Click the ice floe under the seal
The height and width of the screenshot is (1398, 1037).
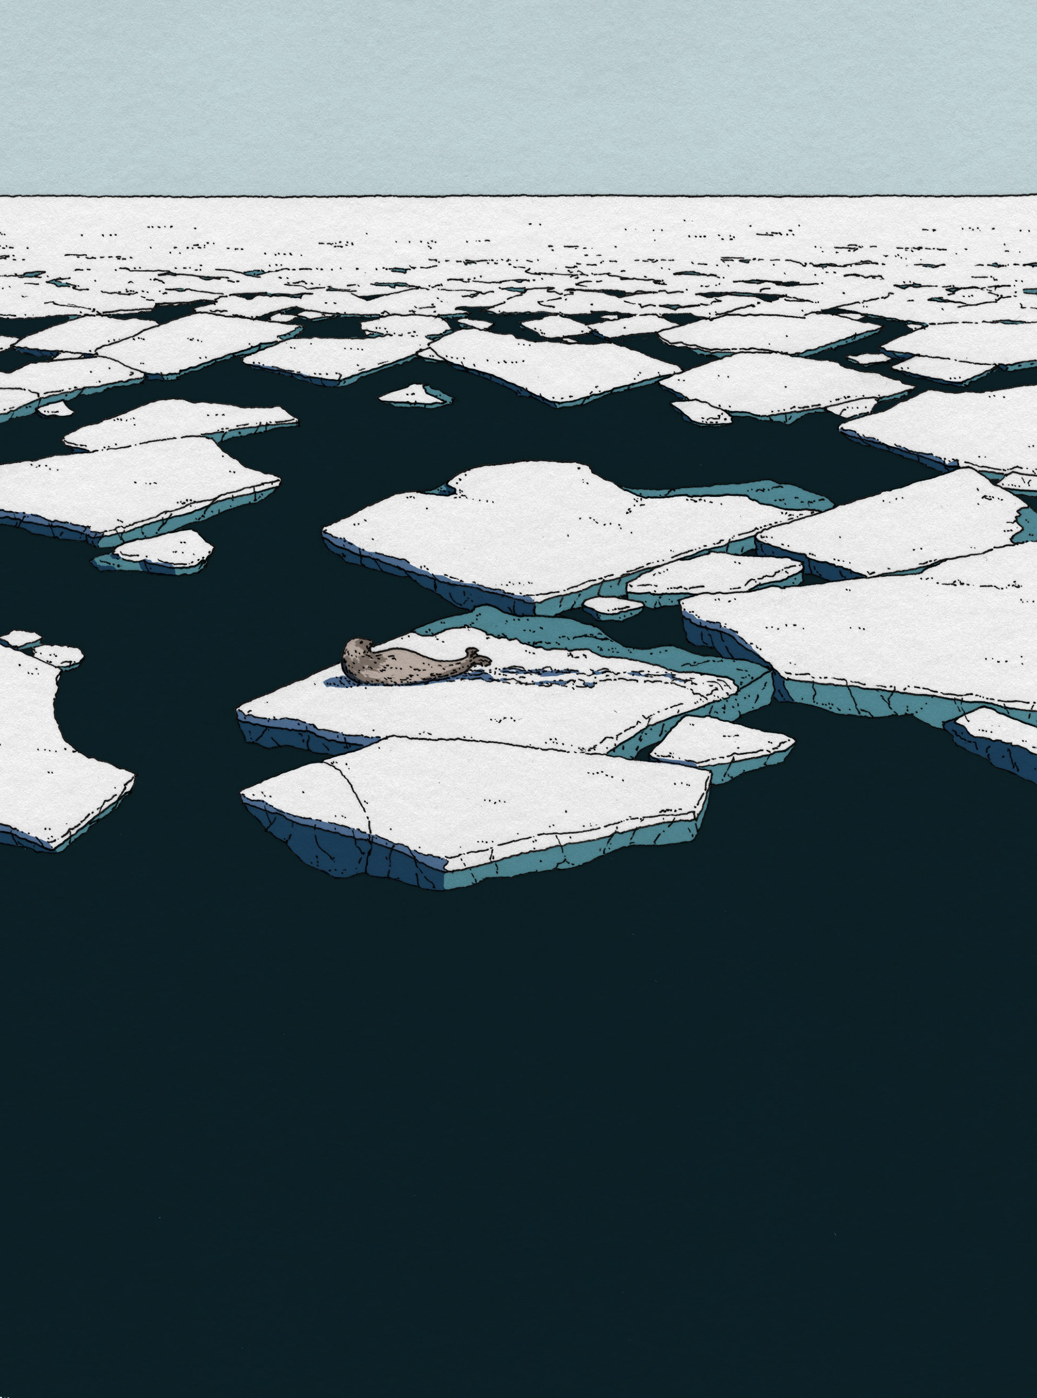pyautogui.click(x=477, y=710)
